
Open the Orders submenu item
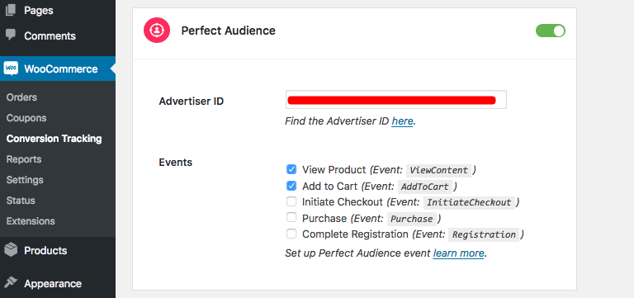[x=21, y=97]
